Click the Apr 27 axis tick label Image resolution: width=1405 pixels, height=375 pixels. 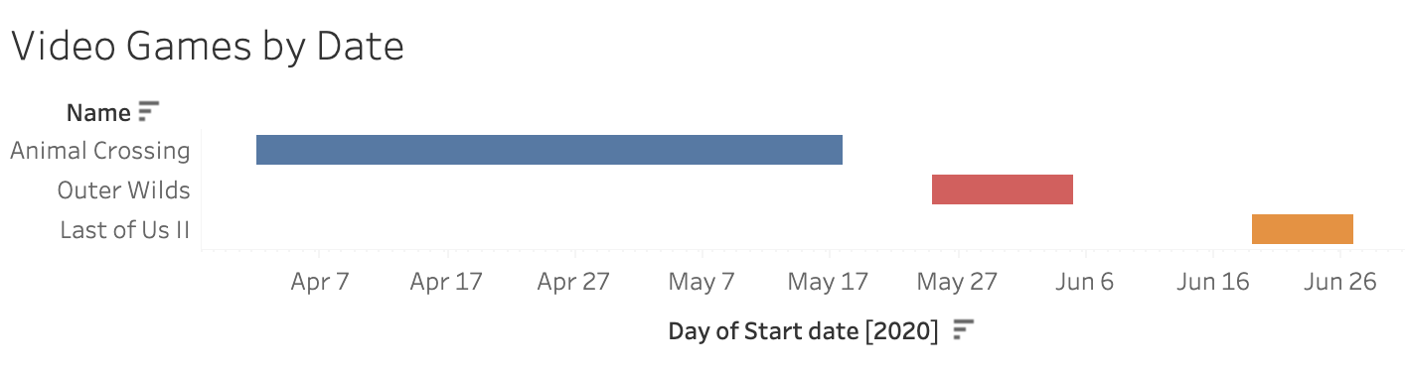[x=573, y=282]
